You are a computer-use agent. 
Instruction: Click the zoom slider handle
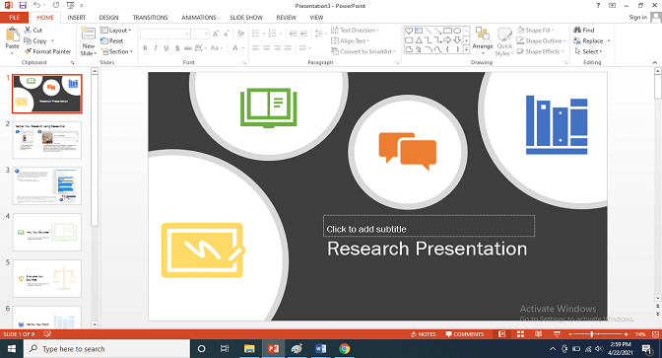592,334
